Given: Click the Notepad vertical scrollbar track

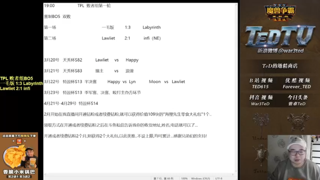Looking at the screenshot, I should coord(236,88).
